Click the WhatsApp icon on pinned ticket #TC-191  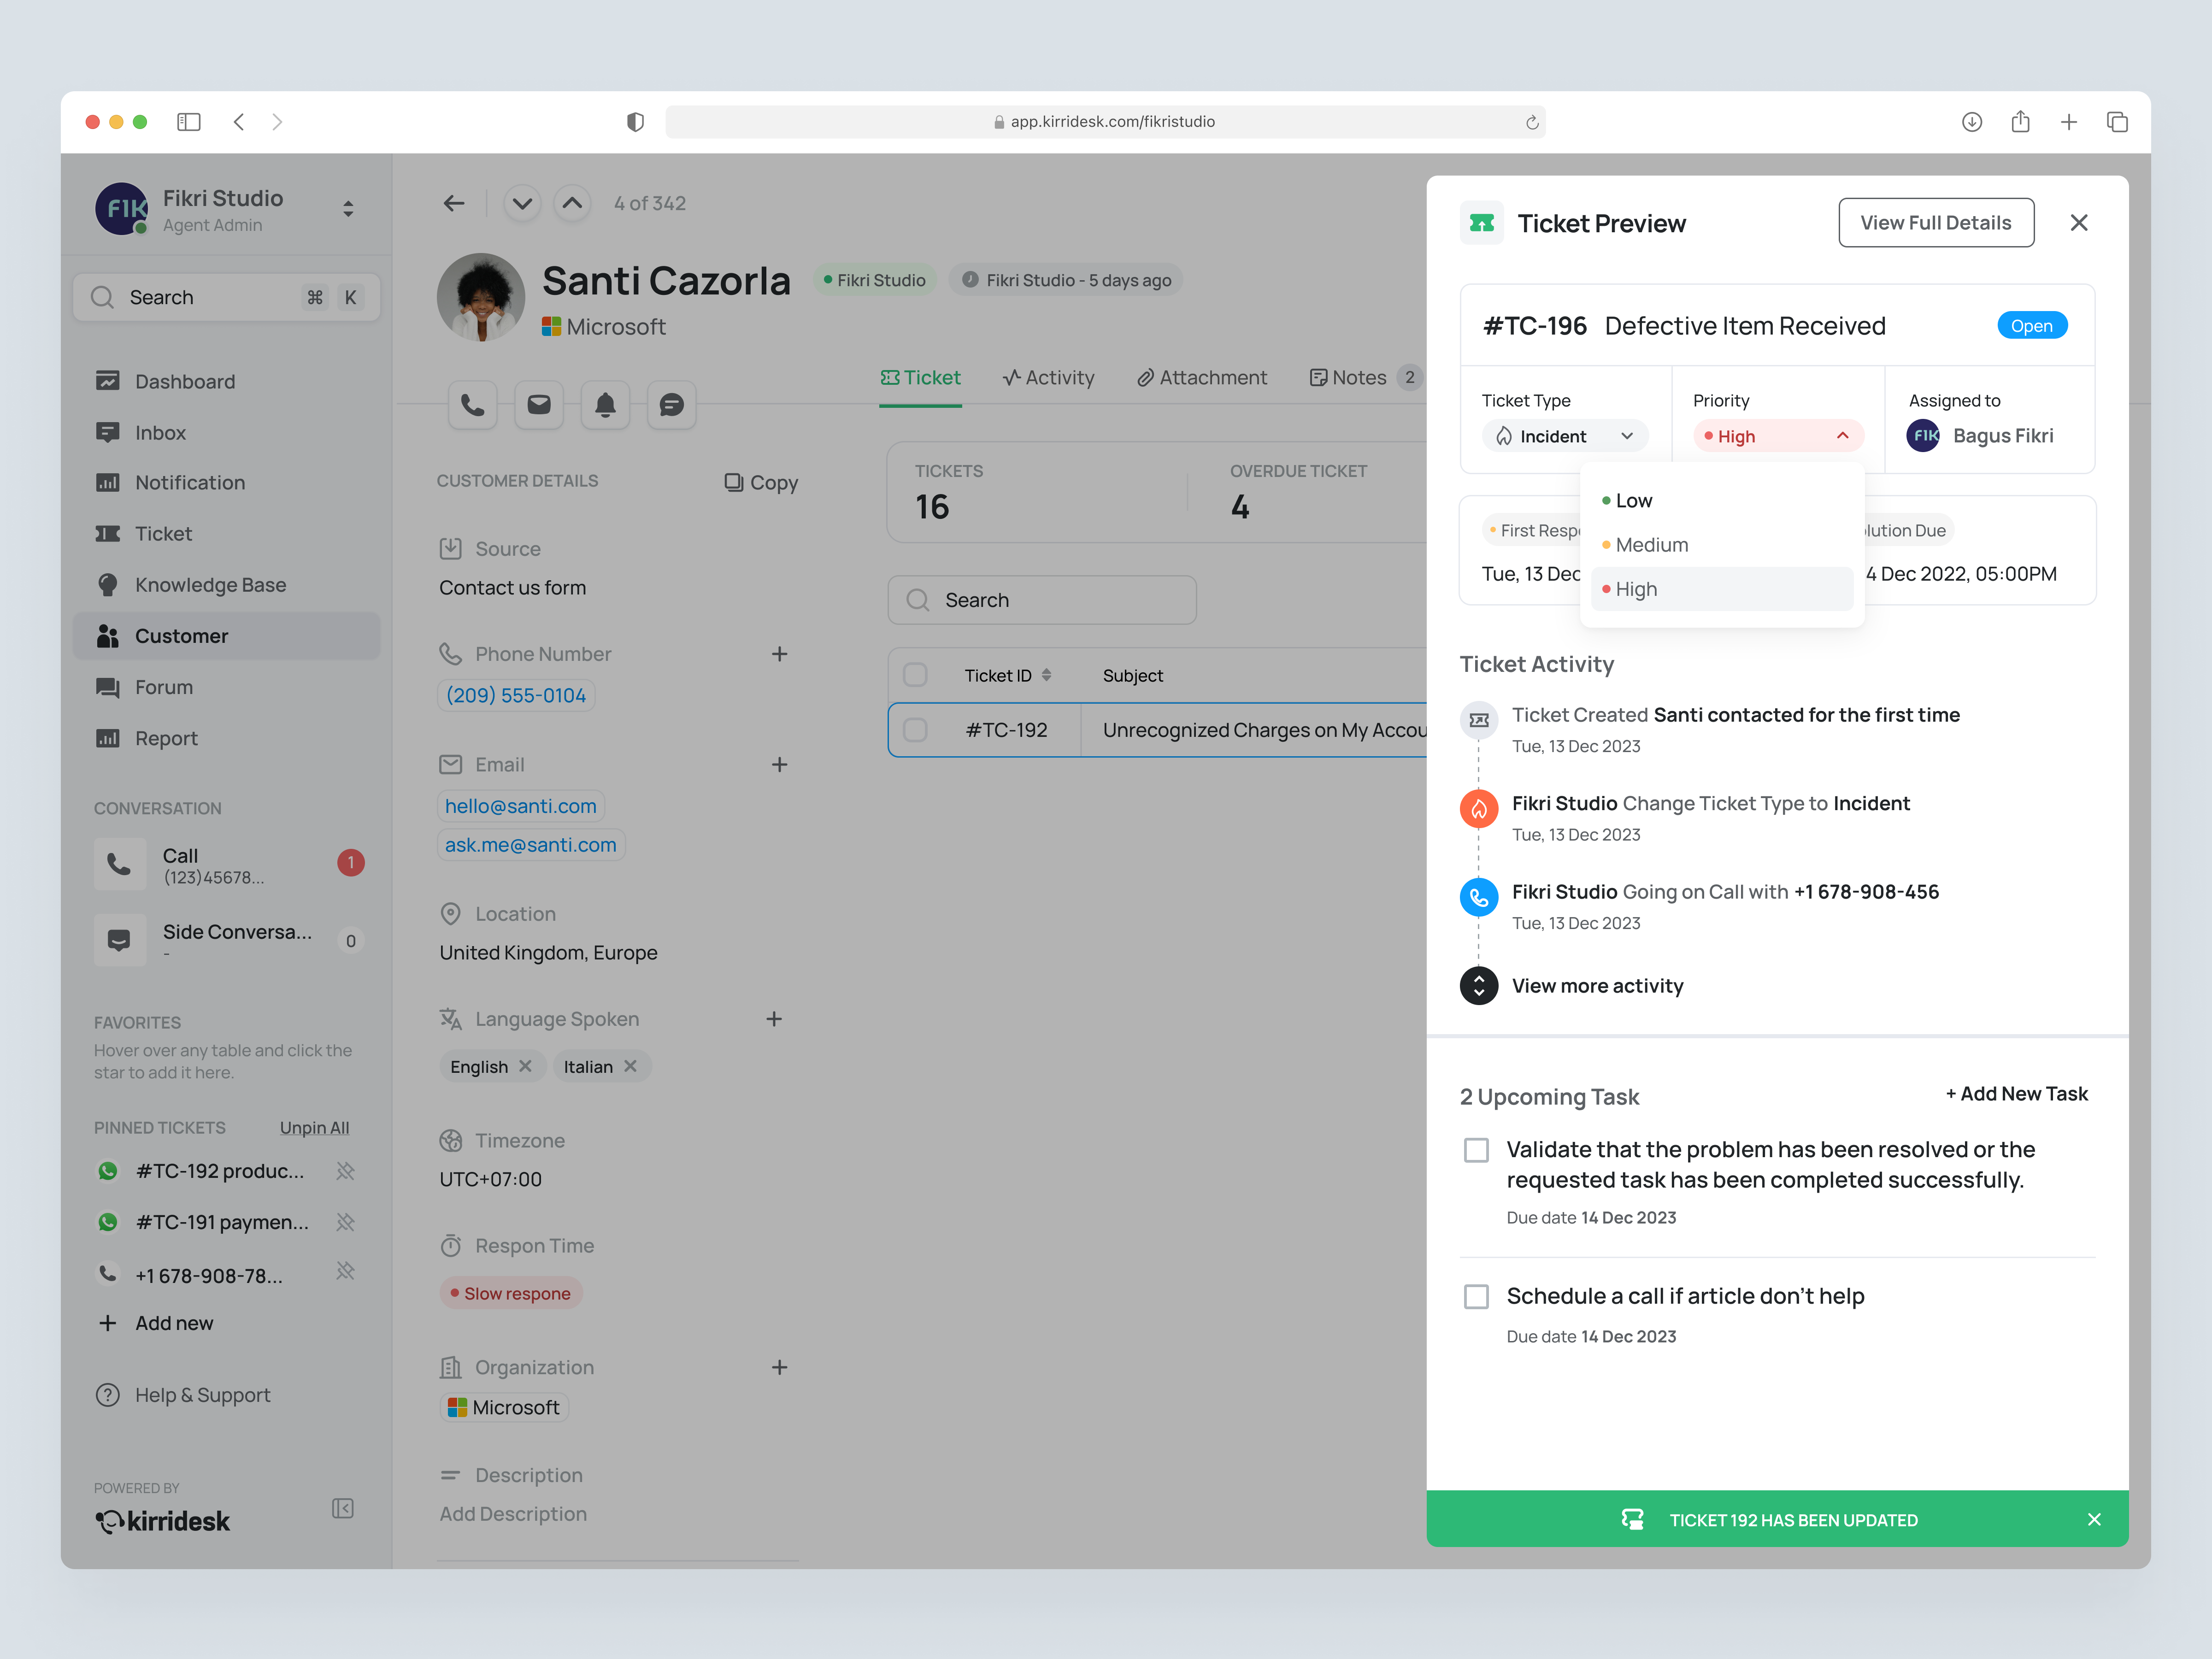coord(107,1222)
